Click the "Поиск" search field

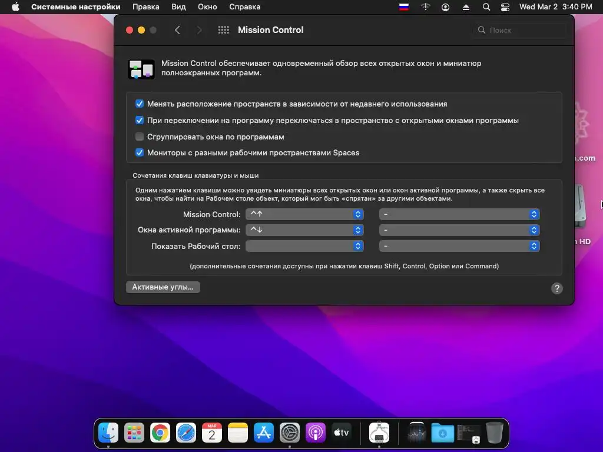click(519, 30)
